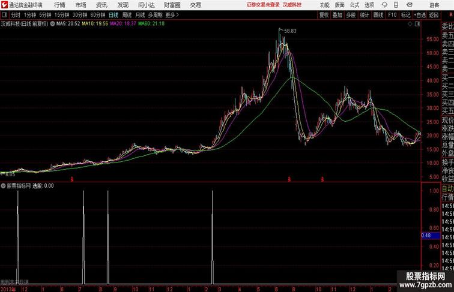Switch to 5分钟 chart period

pos(45,15)
